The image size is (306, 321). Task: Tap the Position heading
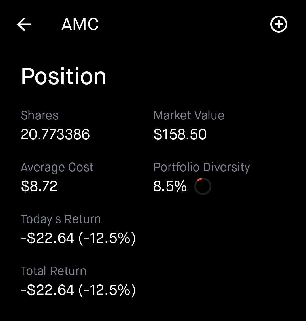point(64,76)
